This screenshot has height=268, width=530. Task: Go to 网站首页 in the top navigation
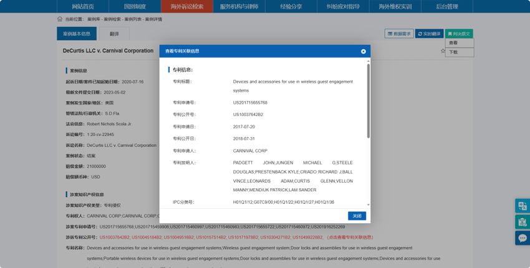click(83, 6)
